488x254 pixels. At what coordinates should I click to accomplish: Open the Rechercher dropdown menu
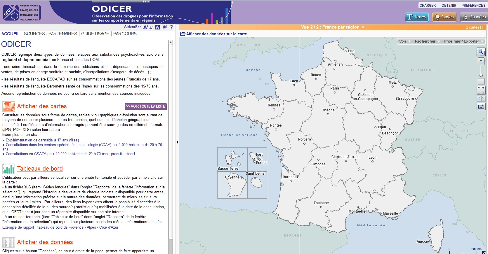click(x=427, y=41)
